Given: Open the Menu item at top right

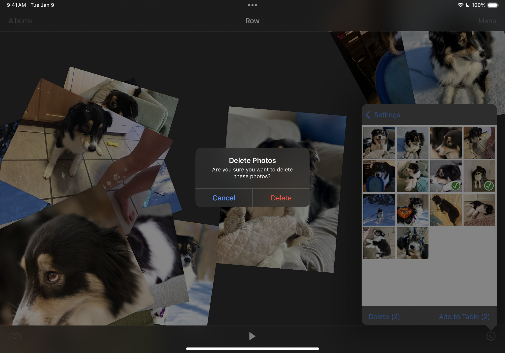Looking at the screenshot, I should 487,21.
